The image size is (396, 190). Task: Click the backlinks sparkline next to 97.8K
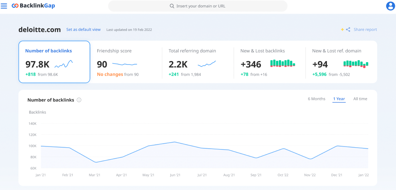[64, 64]
